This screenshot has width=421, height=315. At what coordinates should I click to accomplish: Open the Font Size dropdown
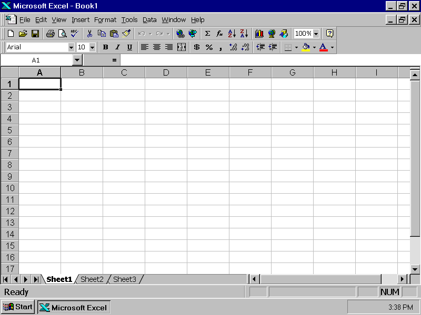point(93,47)
